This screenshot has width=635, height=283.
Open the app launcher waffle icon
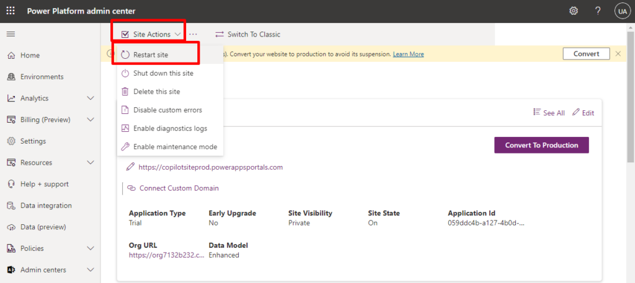11,11
